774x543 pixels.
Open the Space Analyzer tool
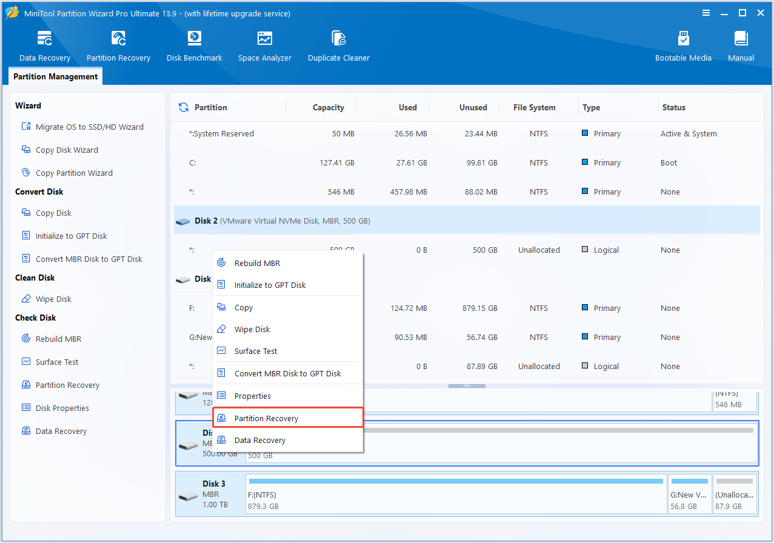[x=265, y=46]
